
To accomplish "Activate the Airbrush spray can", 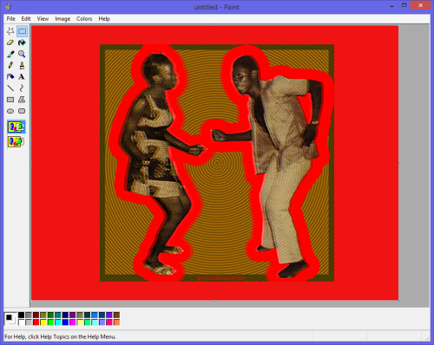I will point(10,77).
